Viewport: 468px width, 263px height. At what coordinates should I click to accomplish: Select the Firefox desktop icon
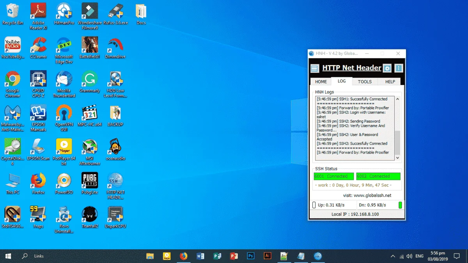pos(38,184)
